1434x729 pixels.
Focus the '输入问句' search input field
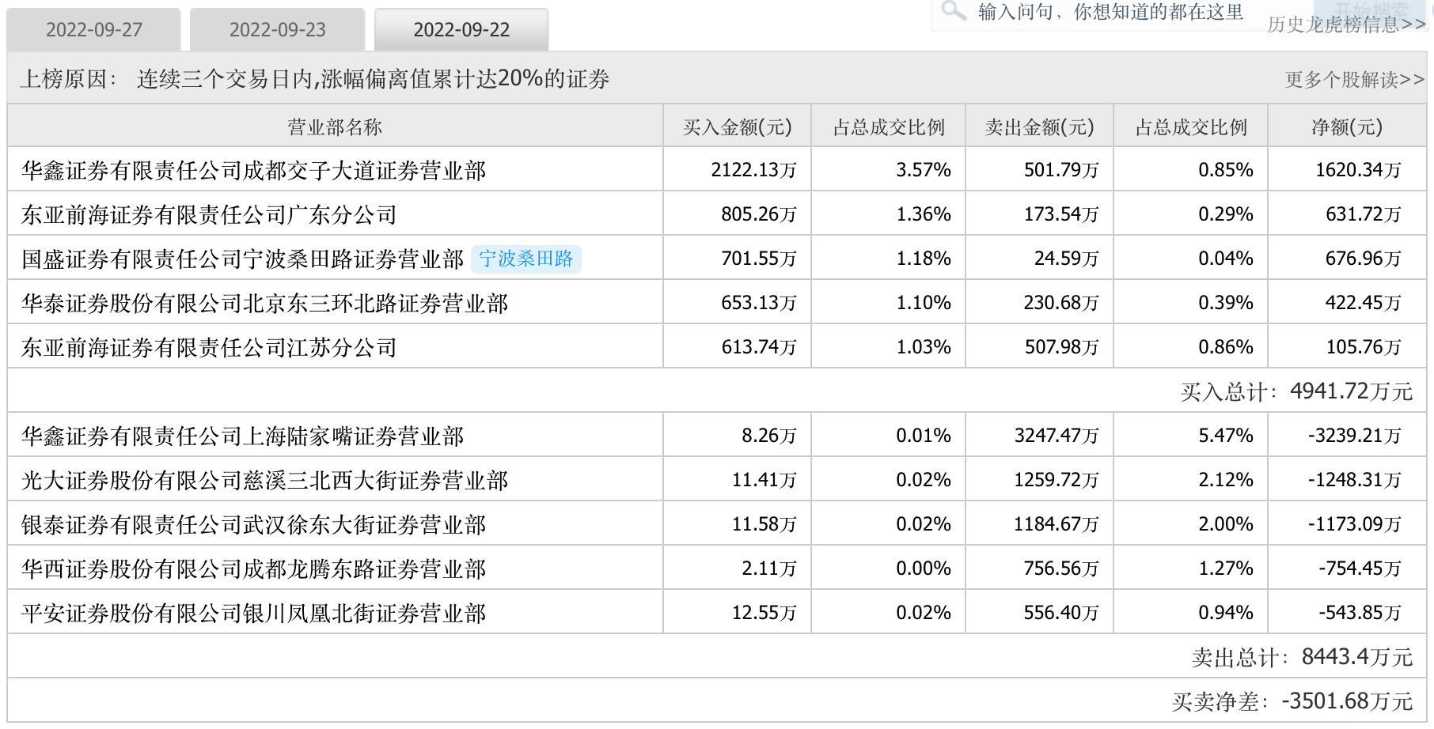pos(1110,13)
